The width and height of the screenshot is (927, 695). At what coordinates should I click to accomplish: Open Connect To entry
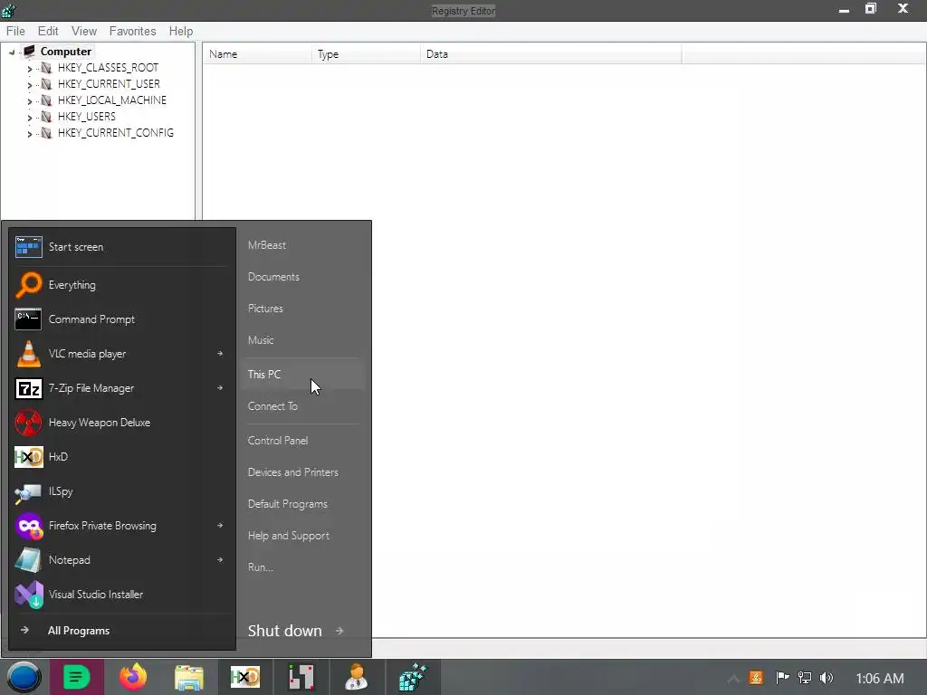coord(272,406)
